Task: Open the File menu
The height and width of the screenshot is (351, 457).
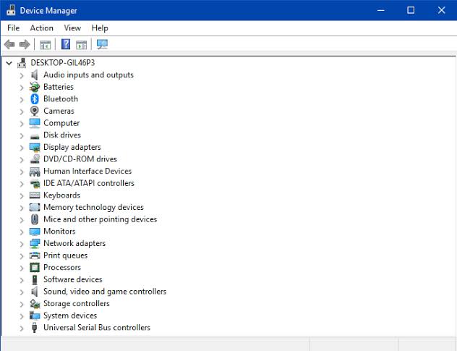Action: pos(14,28)
